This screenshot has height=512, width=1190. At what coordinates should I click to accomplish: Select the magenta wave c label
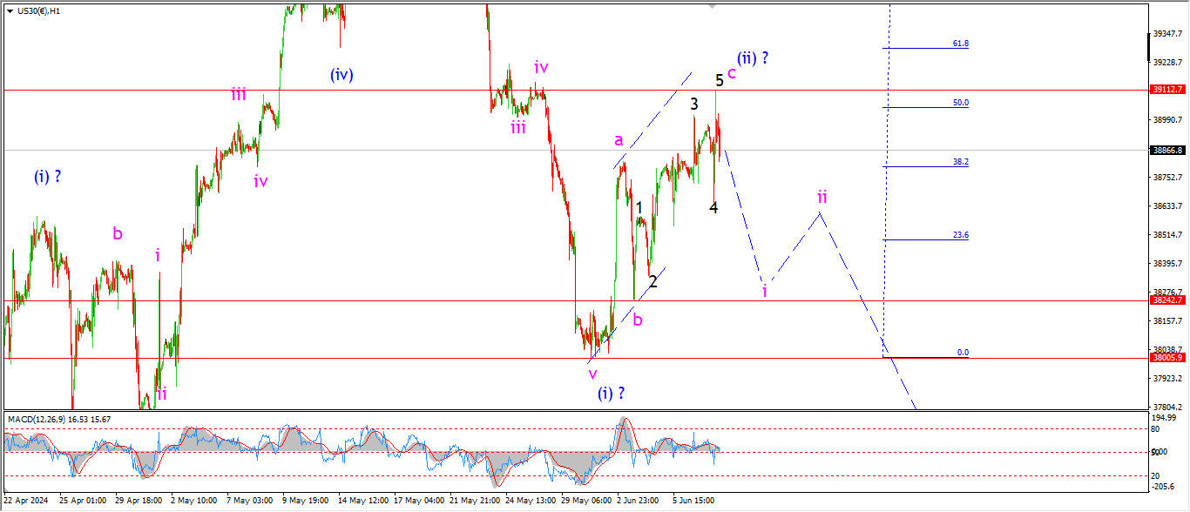pos(732,73)
